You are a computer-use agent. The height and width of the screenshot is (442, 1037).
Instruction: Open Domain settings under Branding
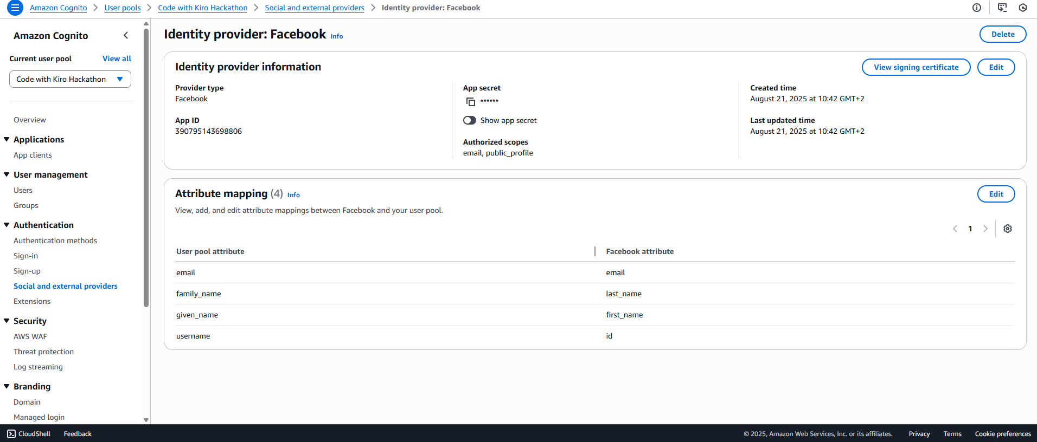pyautogui.click(x=27, y=402)
